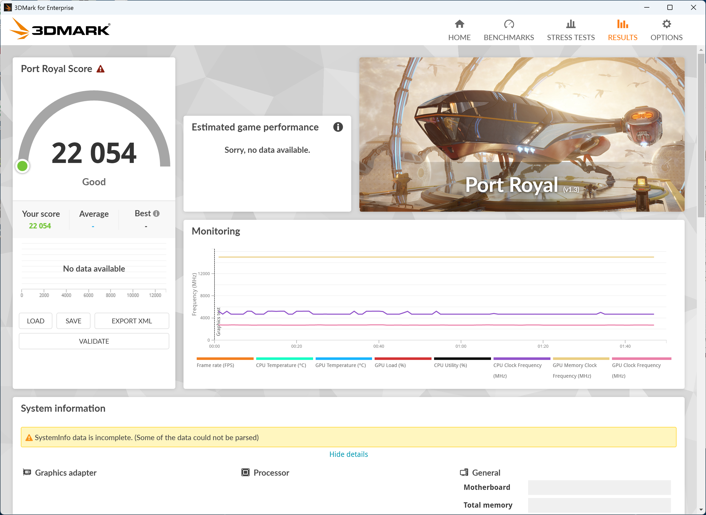Click the 3DMark logo
706x515 pixels.
click(60, 29)
